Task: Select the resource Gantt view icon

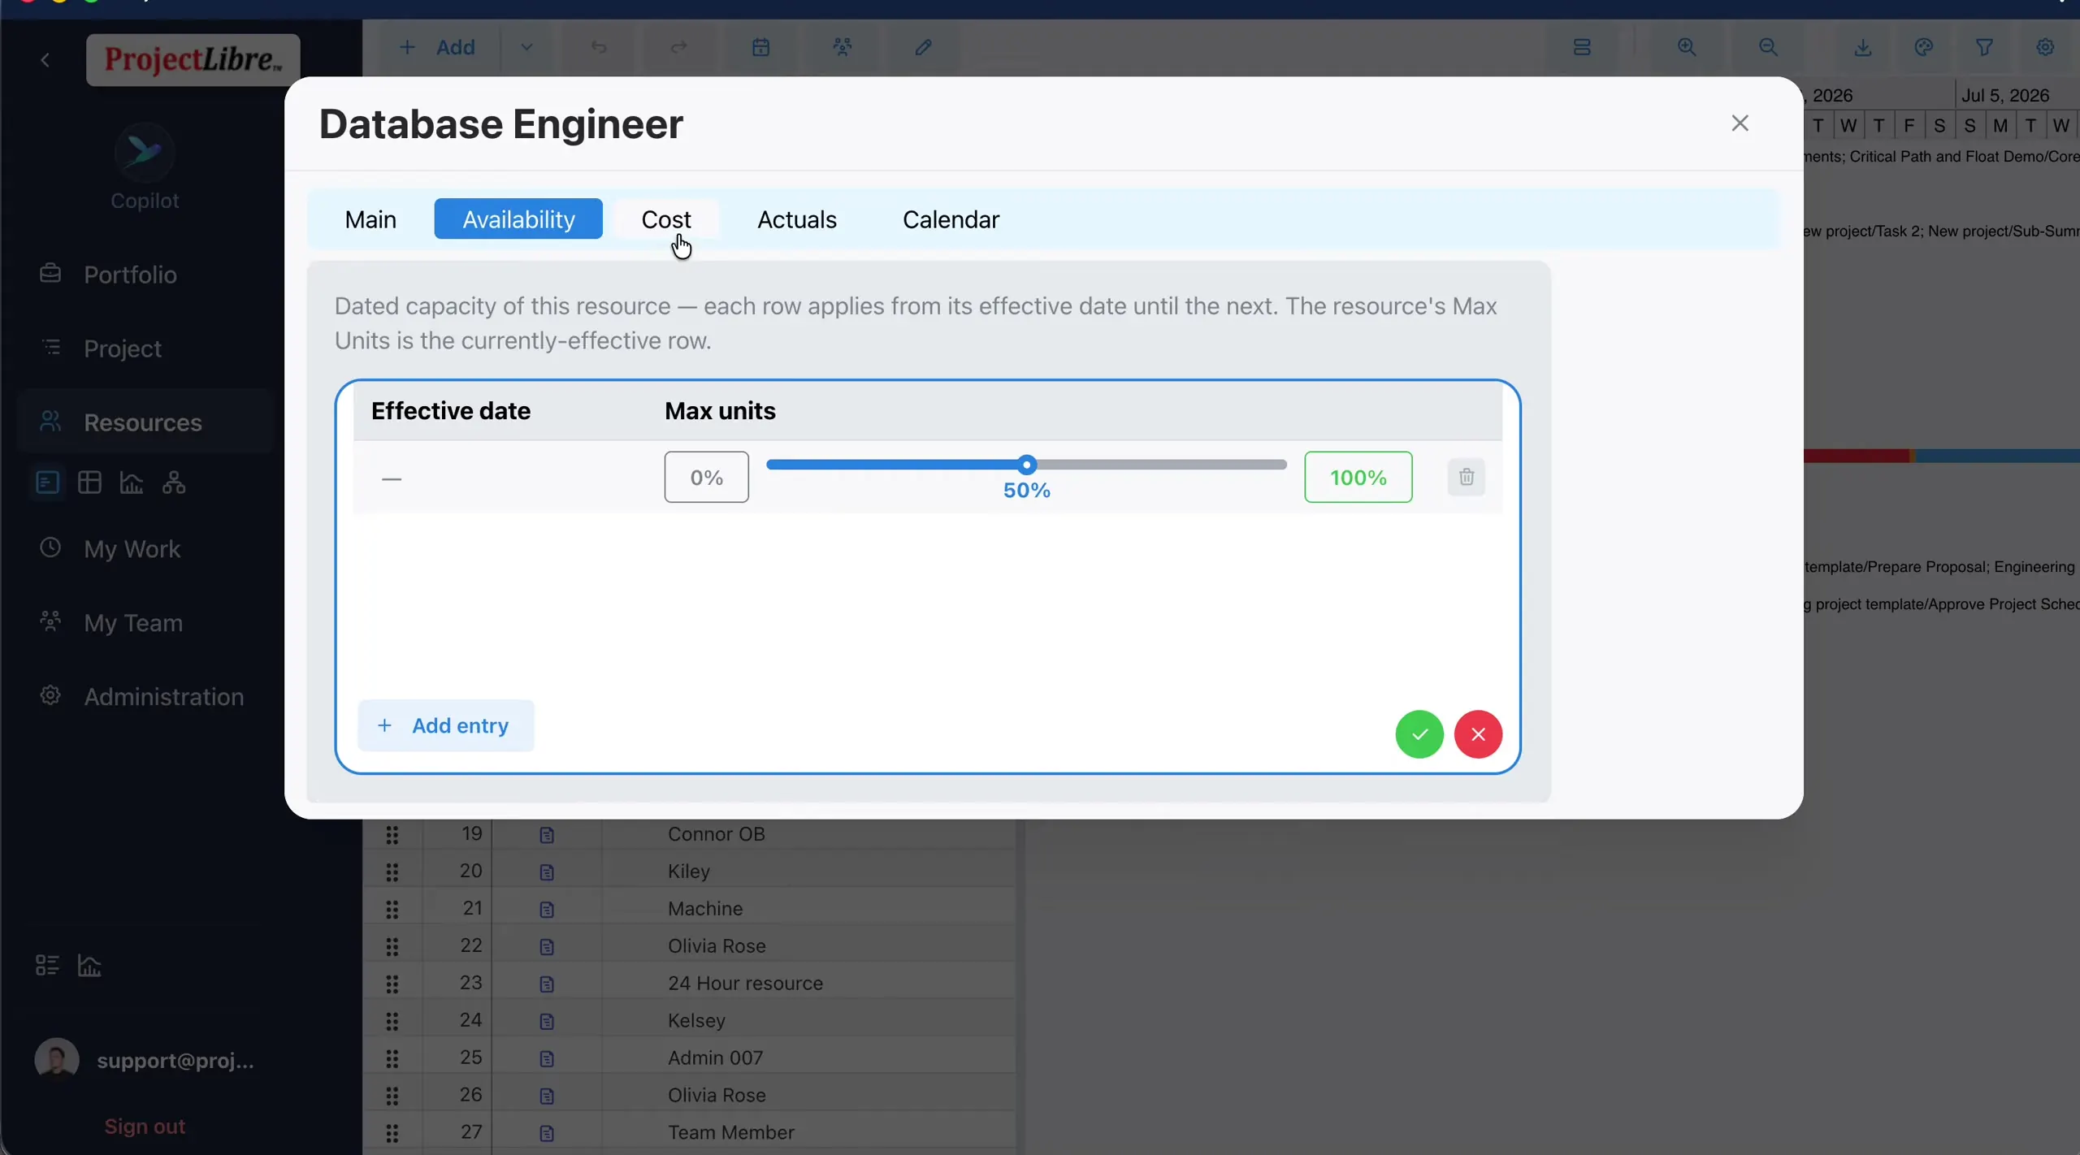Action: 48,482
